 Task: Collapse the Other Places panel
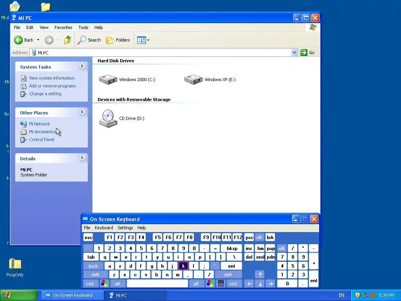(82, 112)
